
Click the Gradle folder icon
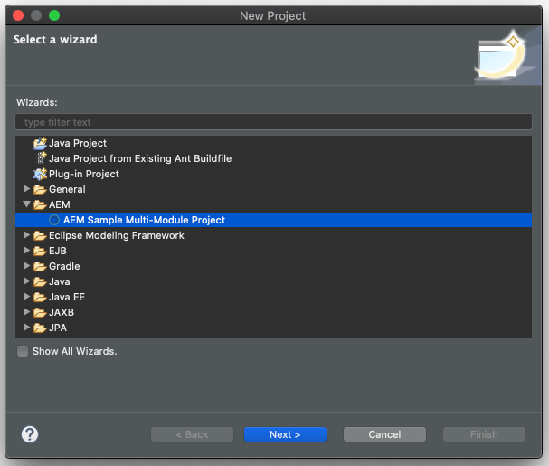(40, 267)
